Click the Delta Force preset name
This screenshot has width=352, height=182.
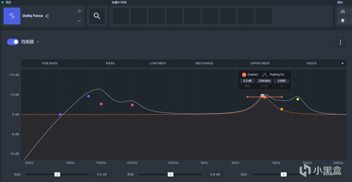pos(33,16)
